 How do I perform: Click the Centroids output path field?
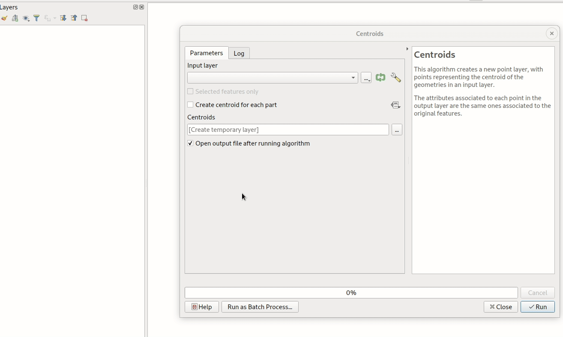[x=288, y=130]
